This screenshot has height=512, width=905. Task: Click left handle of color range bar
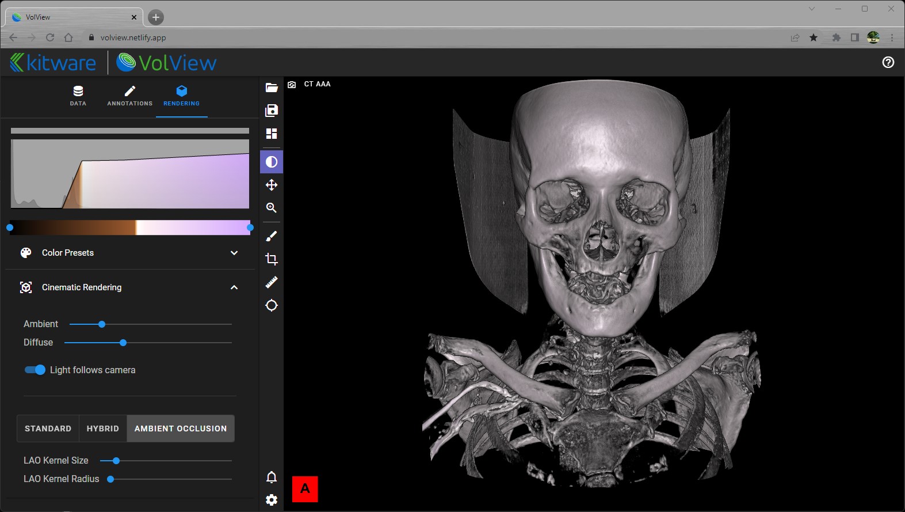pos(10,227)
